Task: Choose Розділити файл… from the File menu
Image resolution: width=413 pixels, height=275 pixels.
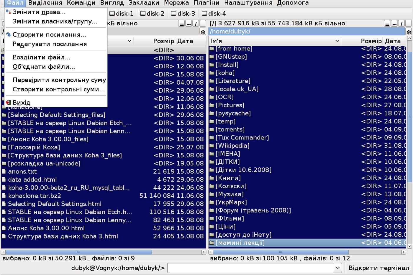Action: 56,57
